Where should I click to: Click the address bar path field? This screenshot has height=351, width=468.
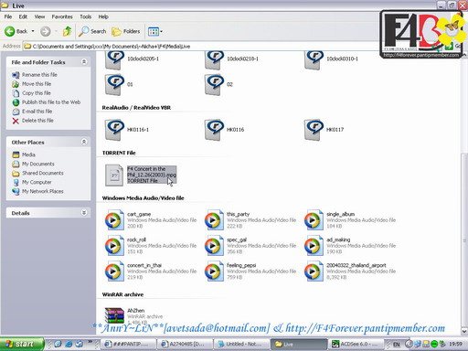201,47
